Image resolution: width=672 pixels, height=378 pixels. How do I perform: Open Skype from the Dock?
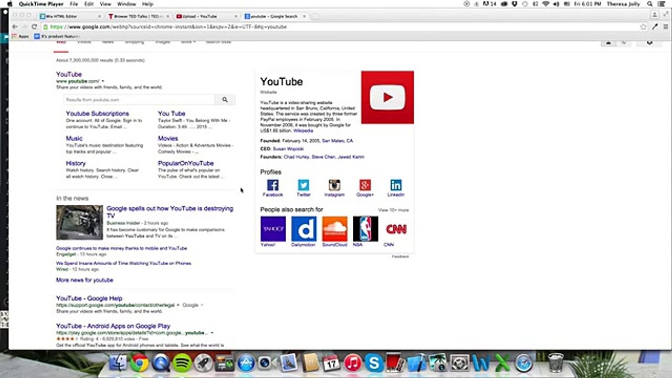(374, 363)
